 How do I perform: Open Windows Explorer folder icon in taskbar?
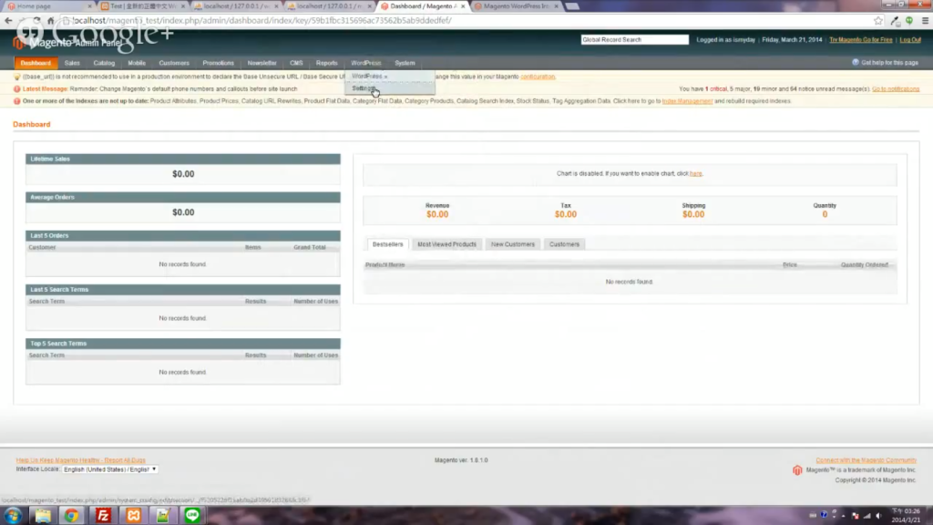[x=42, y=515]
